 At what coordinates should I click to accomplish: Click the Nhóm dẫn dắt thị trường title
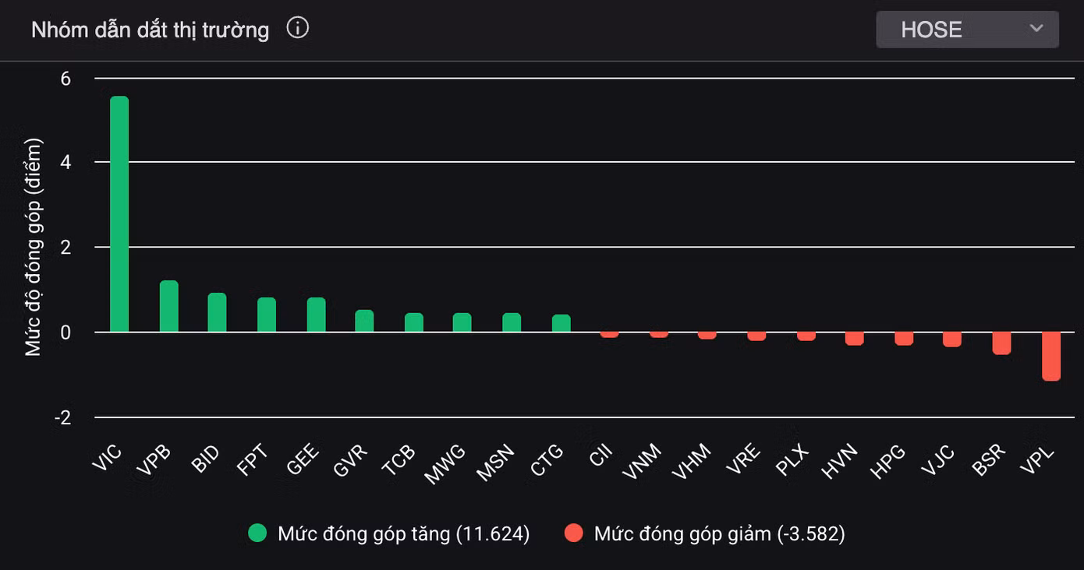pos(151,30)
